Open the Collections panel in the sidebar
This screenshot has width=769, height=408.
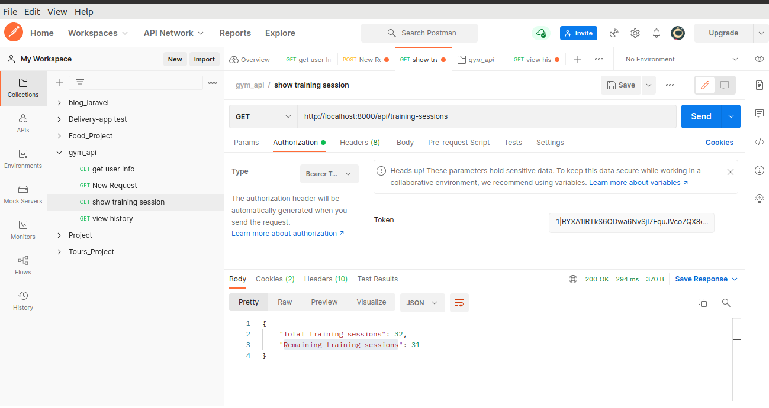coord(23,89)
